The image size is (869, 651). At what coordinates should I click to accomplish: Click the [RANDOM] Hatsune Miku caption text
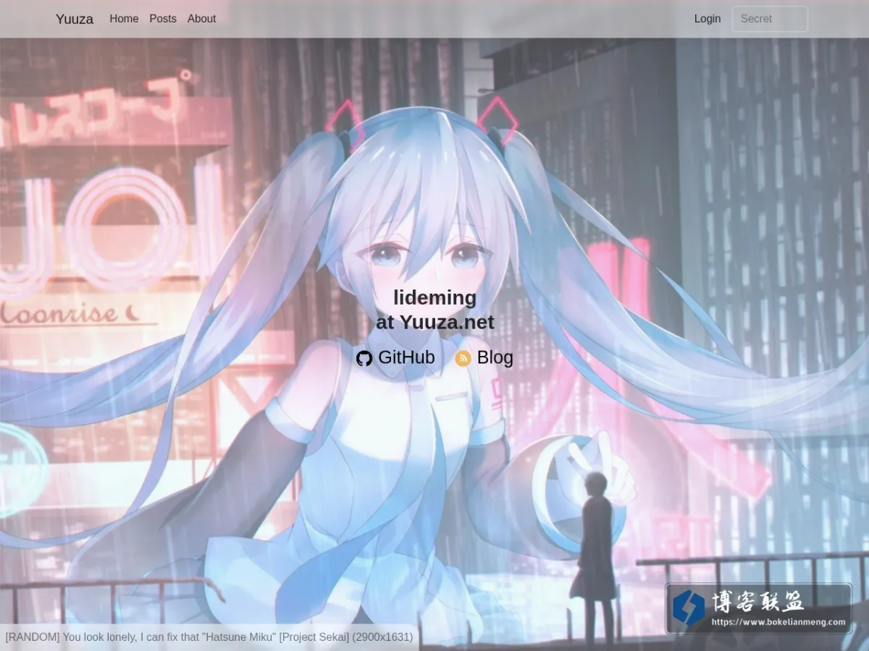pos(209,637)
